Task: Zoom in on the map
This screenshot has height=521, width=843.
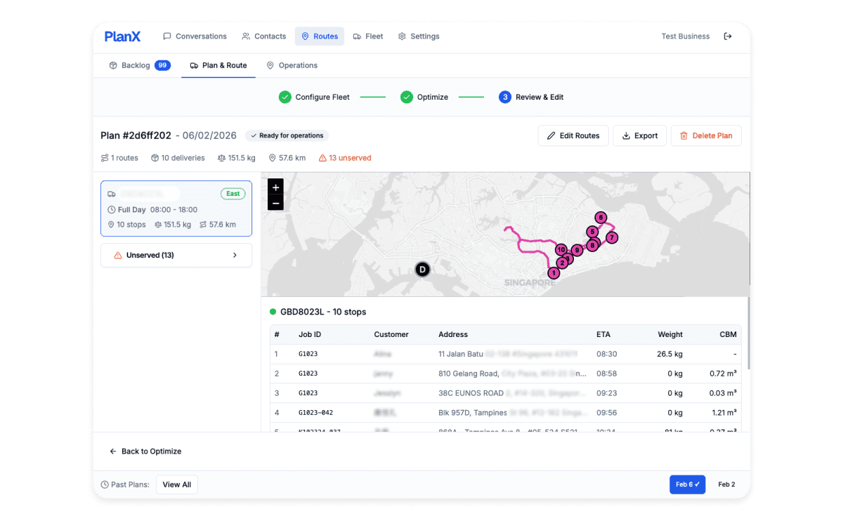Action: coord(275,187)
